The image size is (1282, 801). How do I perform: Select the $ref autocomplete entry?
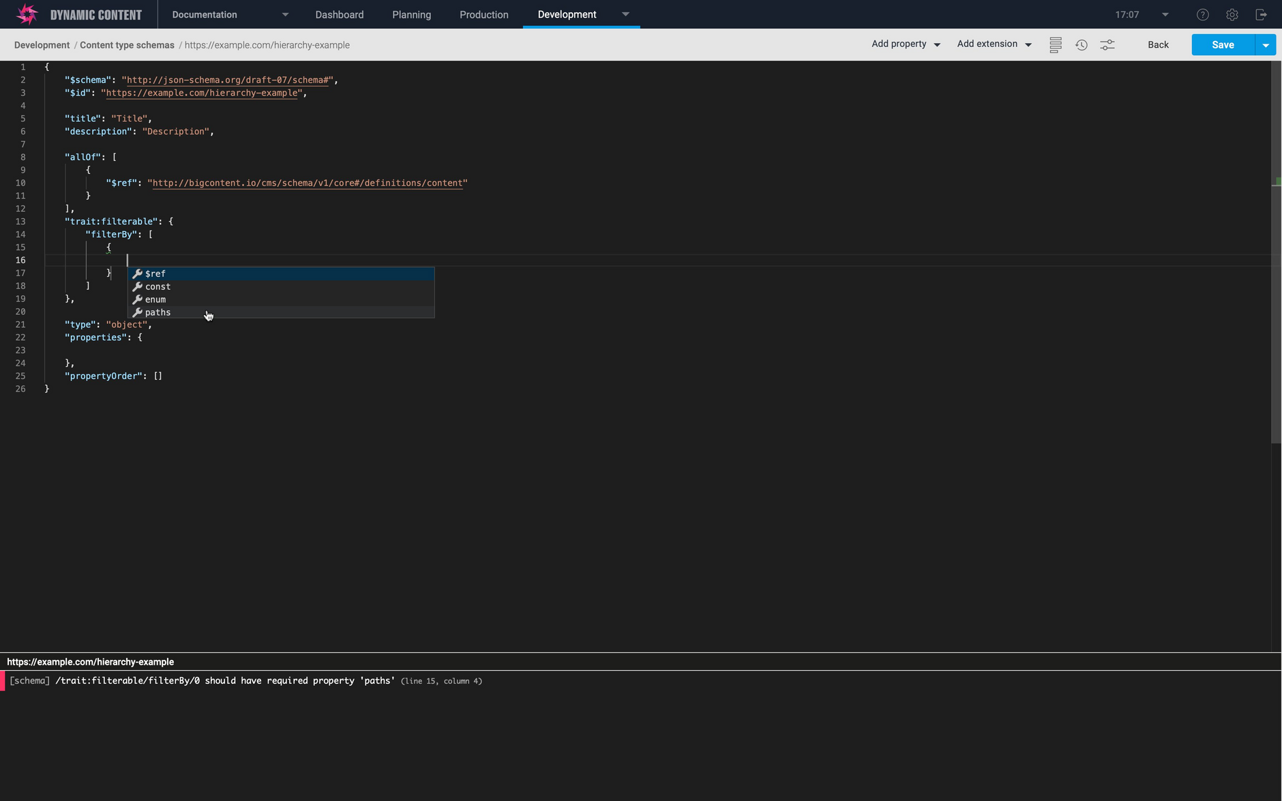pos(155,273)
